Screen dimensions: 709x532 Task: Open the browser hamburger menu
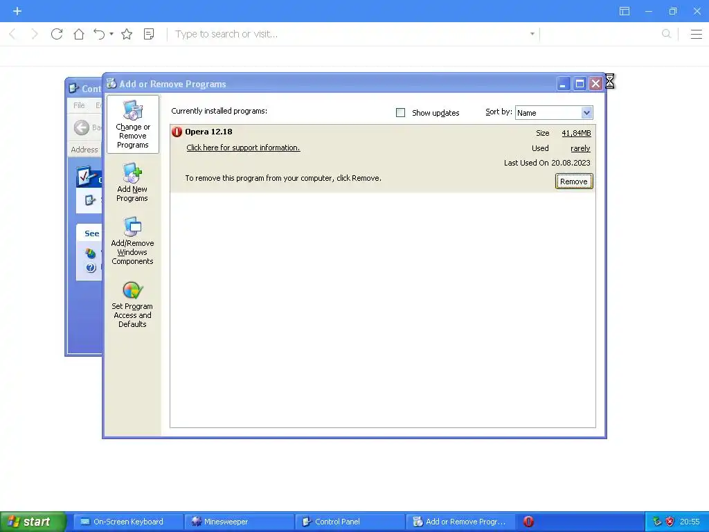tap(697, 34)
